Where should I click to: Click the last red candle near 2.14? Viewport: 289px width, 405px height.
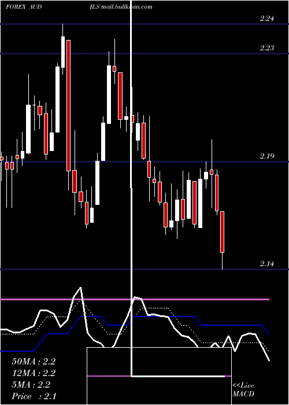(x=222, y=231)
